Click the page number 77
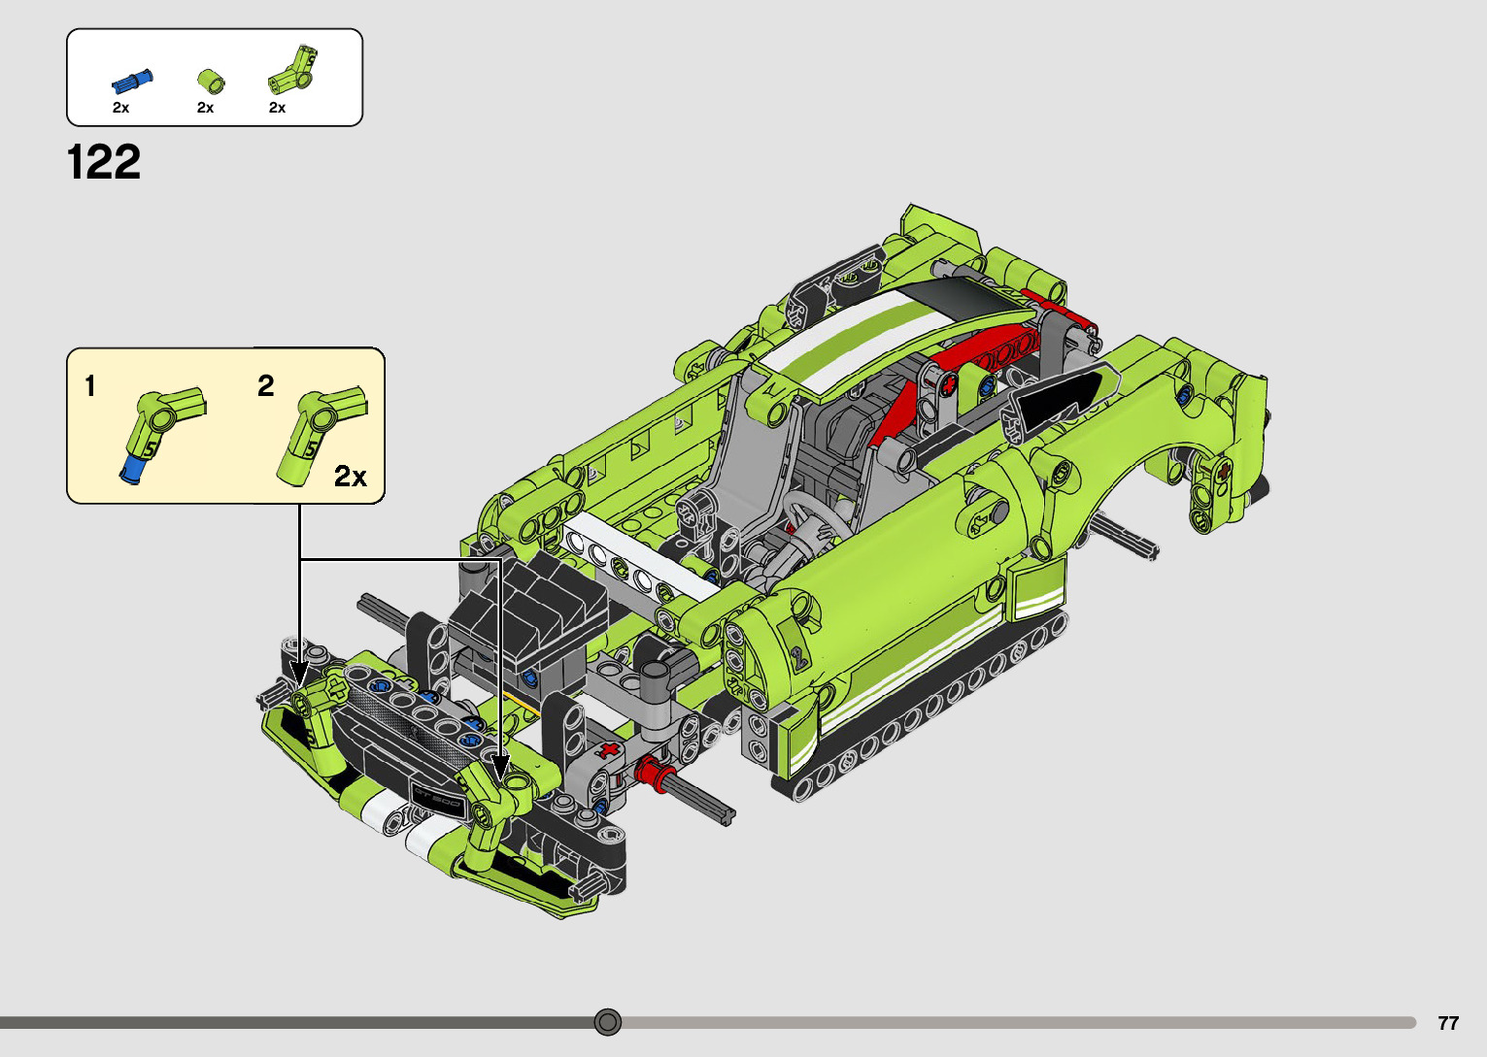 point(1447,1023)
